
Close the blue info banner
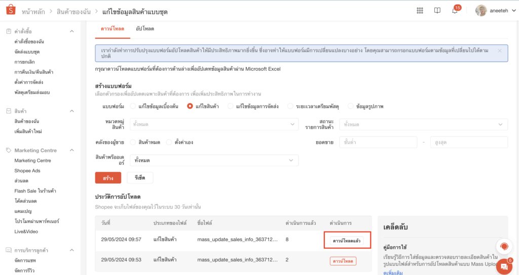click(x=500, y=51)
